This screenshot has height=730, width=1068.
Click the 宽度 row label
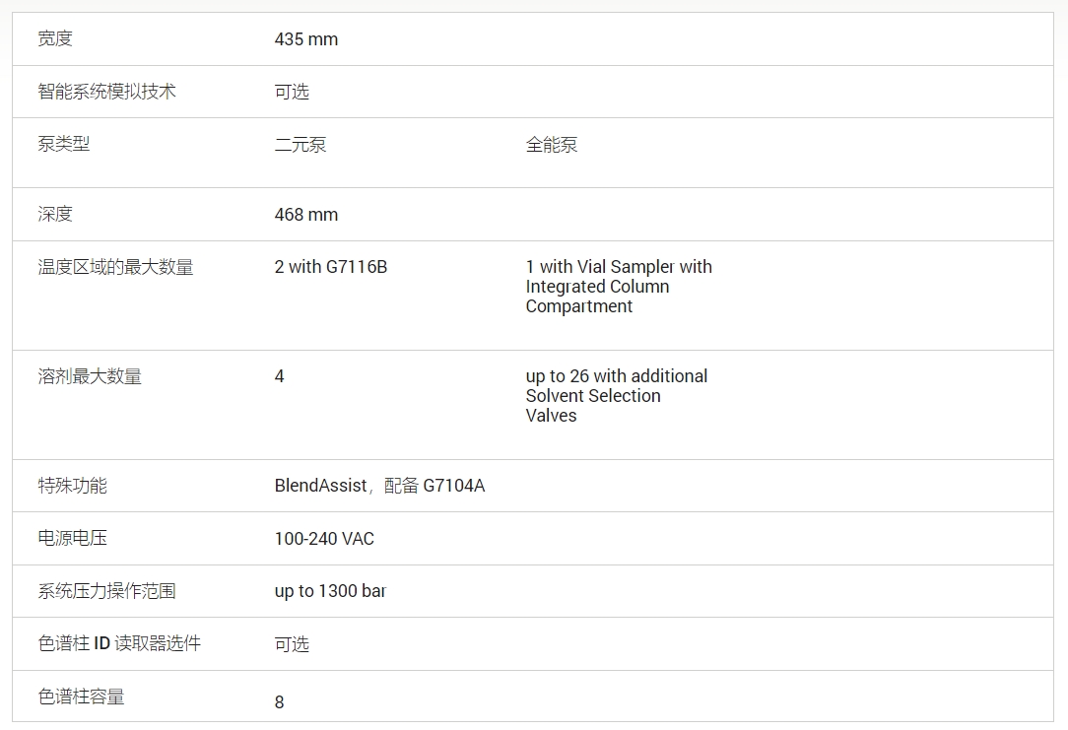55,39
